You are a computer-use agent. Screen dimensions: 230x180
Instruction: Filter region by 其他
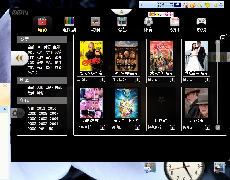click(x=40, y=93)
